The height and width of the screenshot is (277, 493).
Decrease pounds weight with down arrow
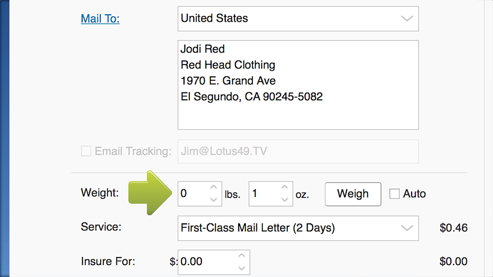click(214, 200)
